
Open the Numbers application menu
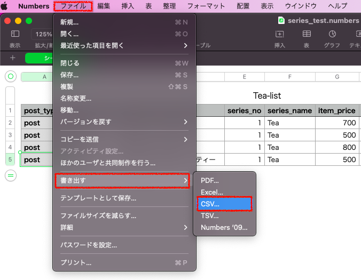point(34,6)
